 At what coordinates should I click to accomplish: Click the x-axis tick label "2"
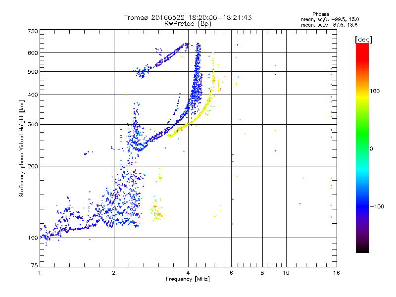[114, 273]
